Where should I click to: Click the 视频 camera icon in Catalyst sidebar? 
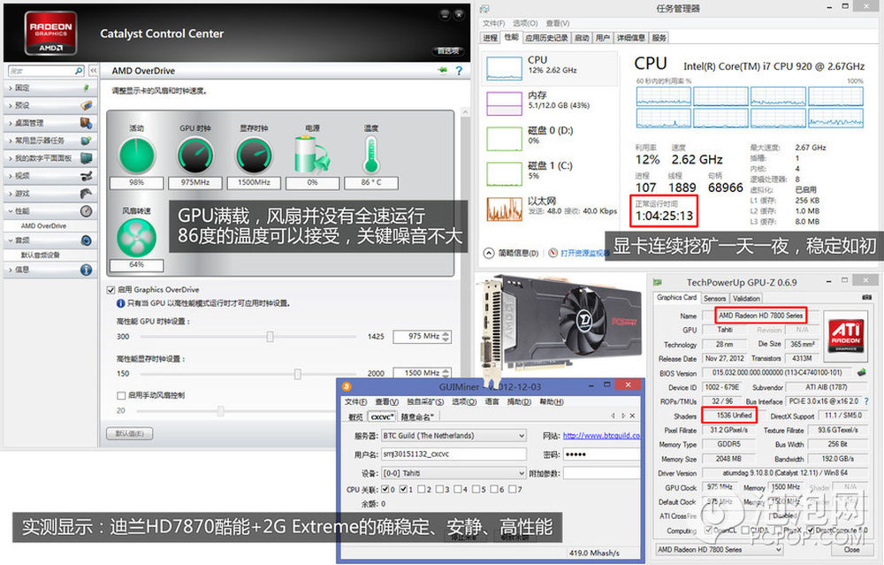(86, 176)
